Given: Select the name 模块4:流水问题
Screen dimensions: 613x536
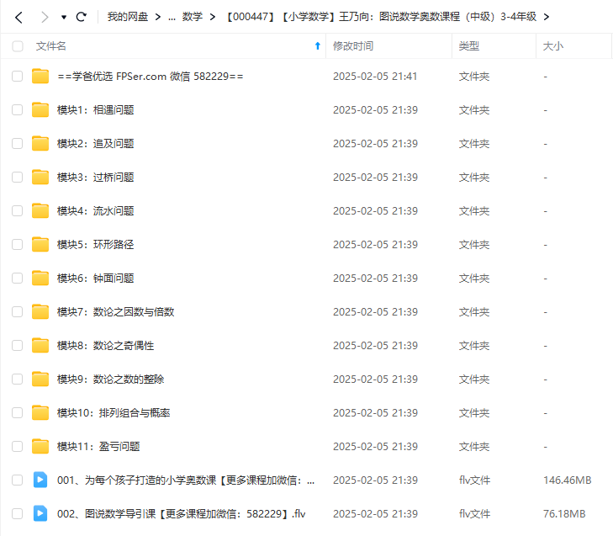Looking at the screenshot, I should 95,210.
